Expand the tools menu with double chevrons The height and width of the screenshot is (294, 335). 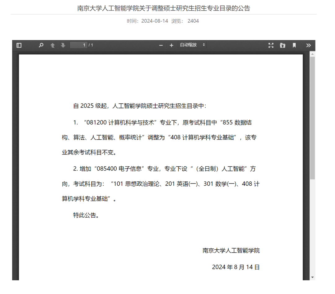(x=308, y=45)
